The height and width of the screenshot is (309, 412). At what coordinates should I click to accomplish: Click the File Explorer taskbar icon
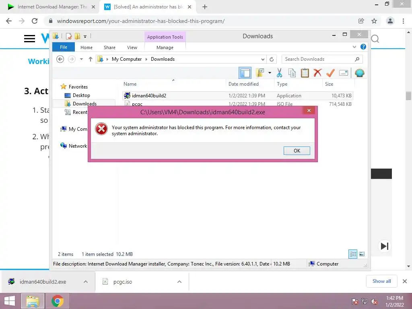click(x=33, y=301)
